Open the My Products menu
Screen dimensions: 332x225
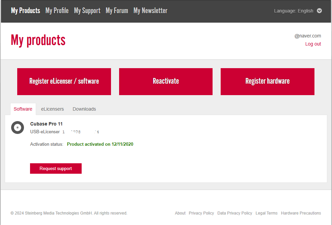pos(25,10)
